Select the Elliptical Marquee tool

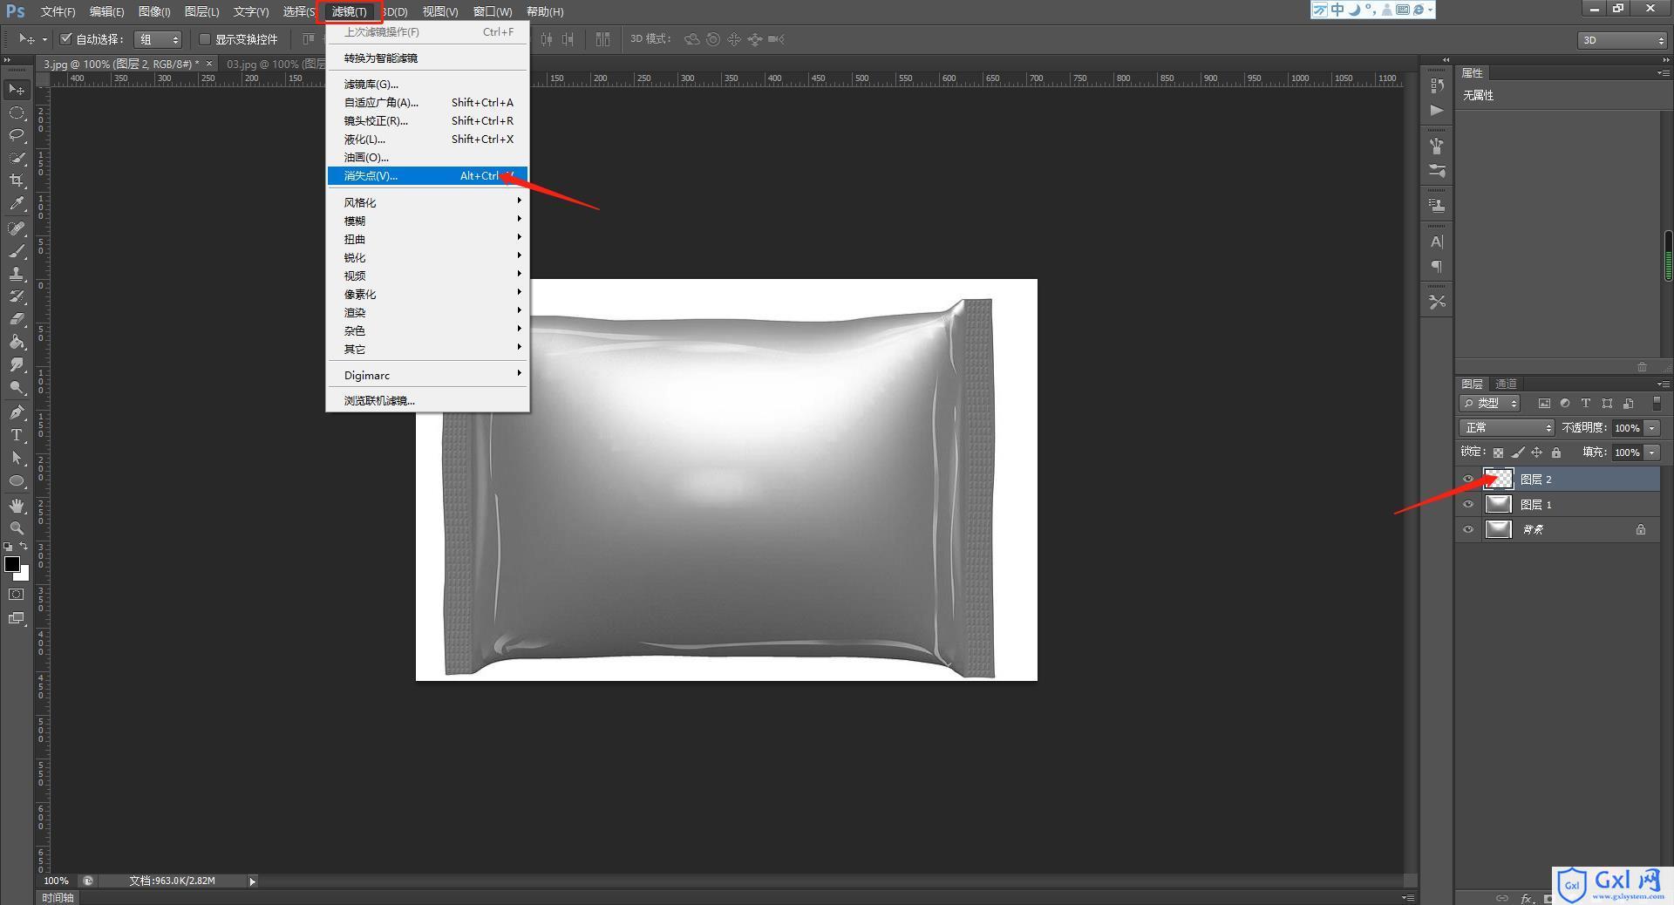point(17,113)
